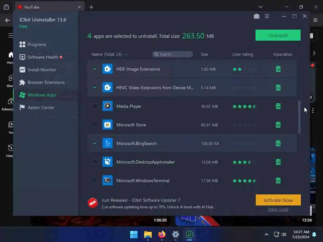Screen dimensions: 323x242
Task: Click the app list vertical scrollbar
Action: click(299, 117)
